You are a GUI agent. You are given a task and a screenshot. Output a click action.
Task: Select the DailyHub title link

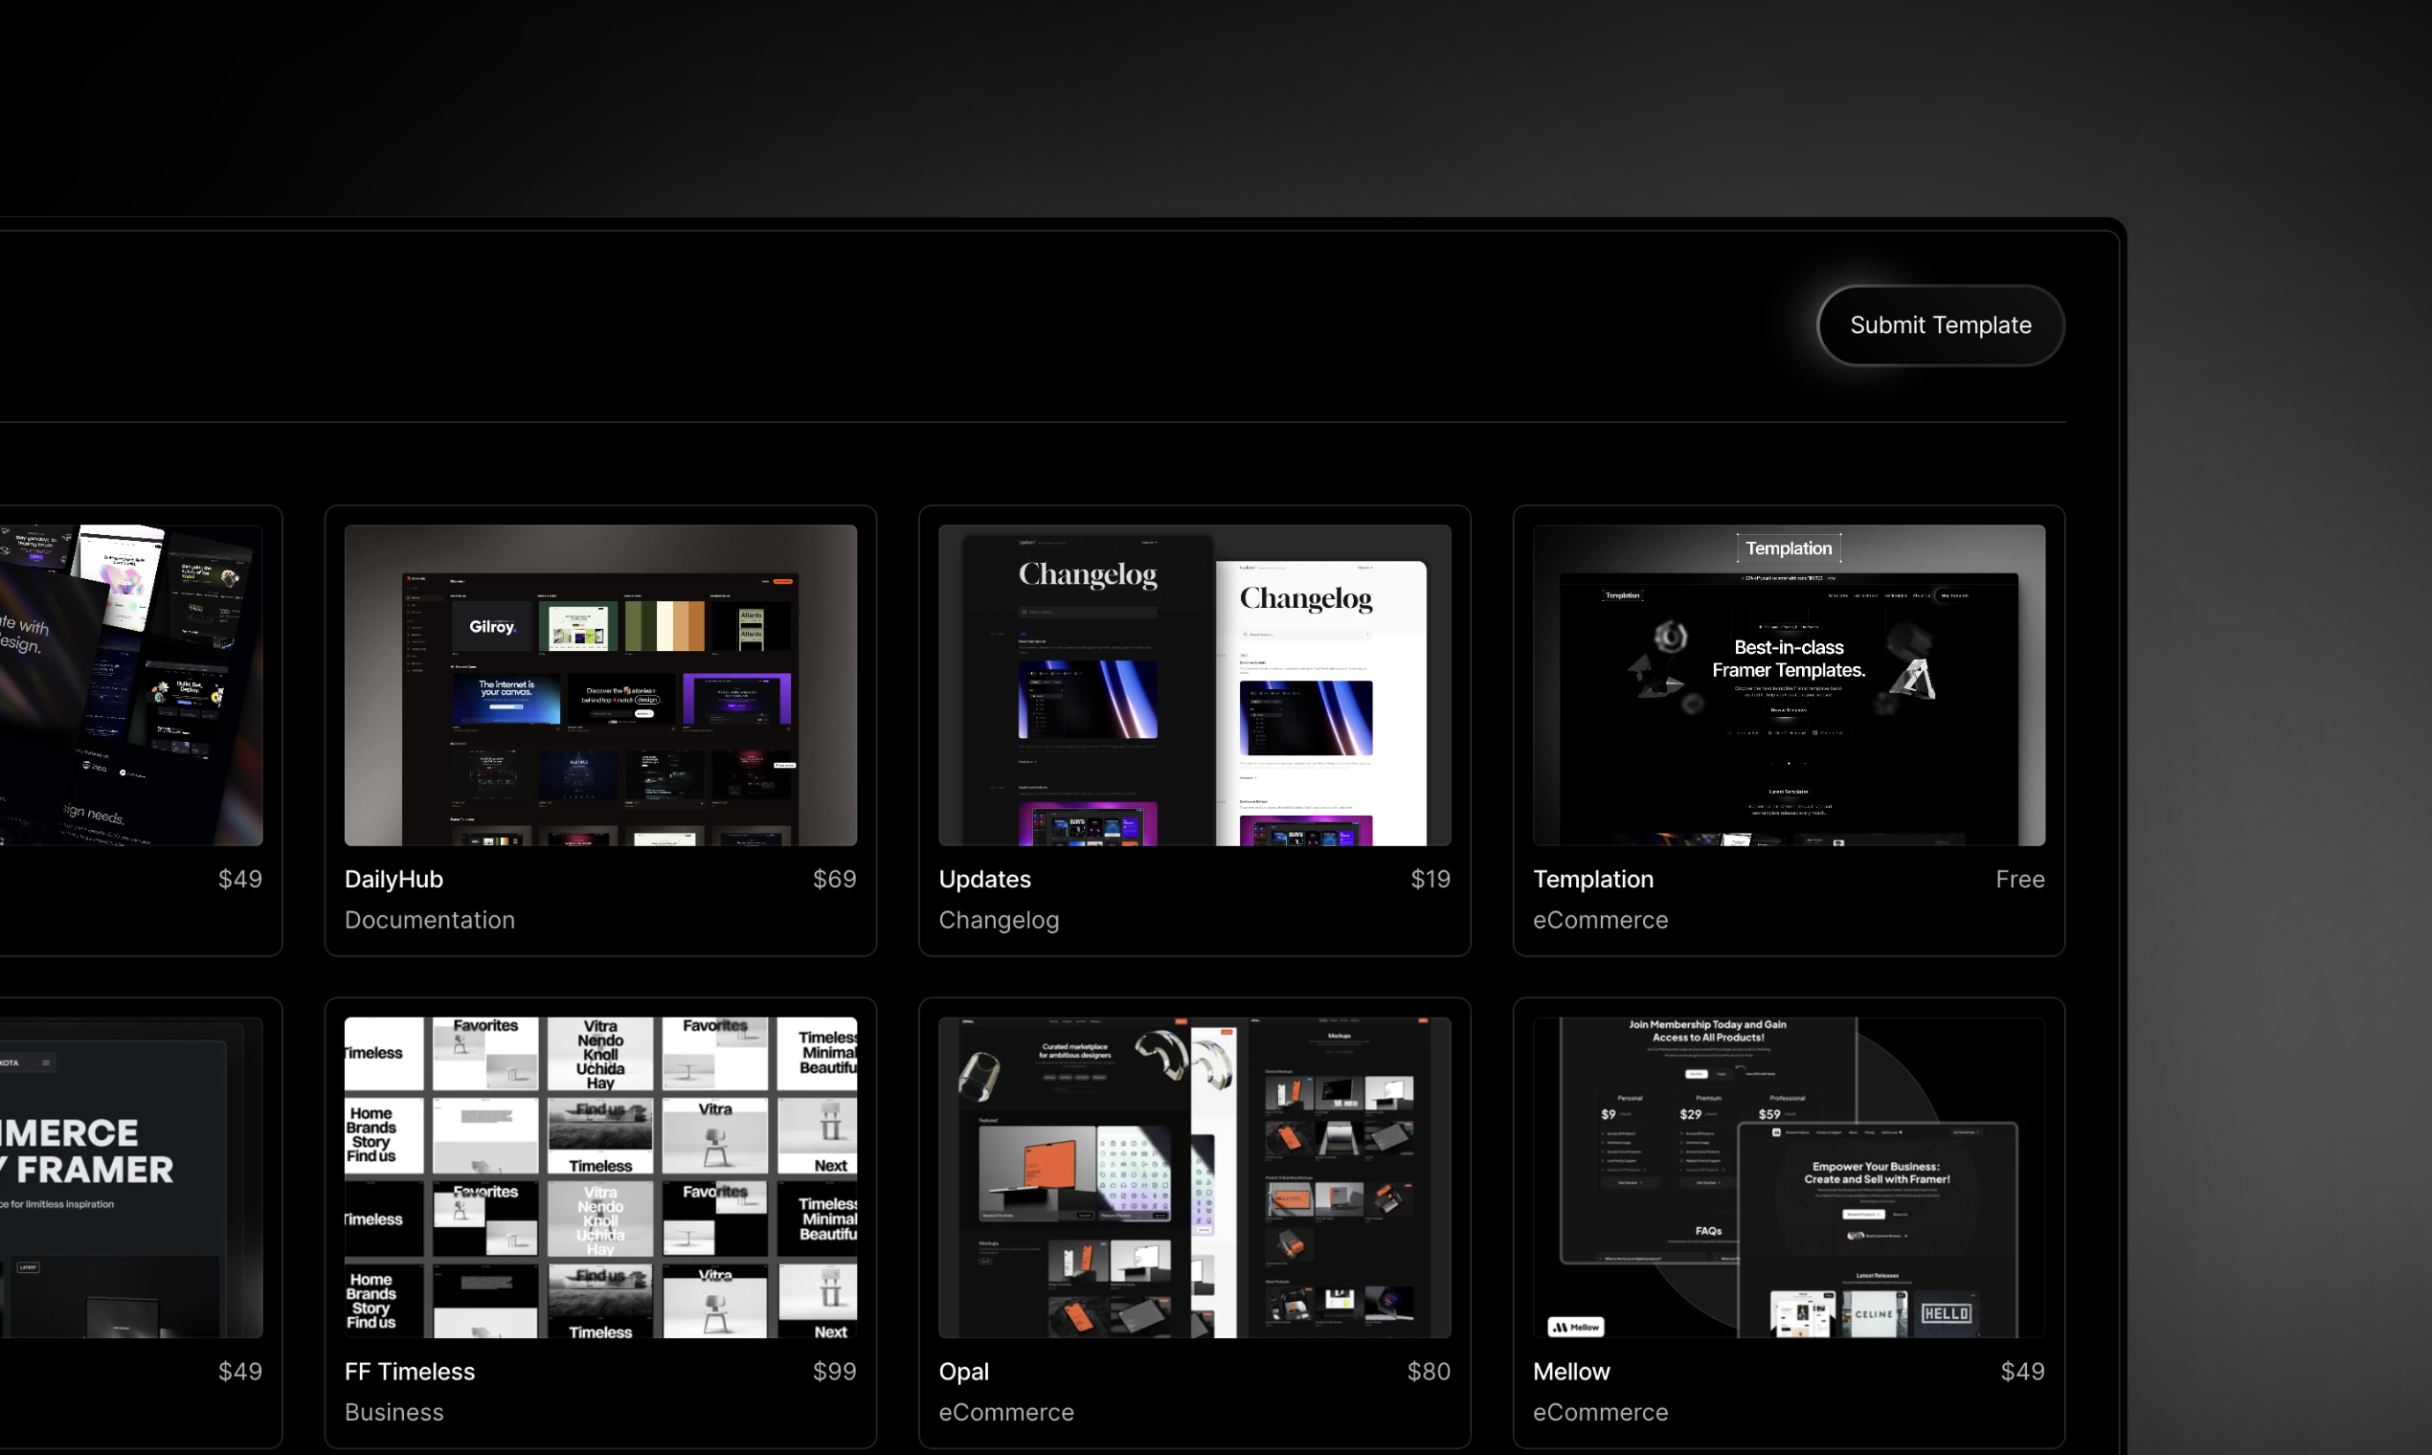(394, 879)
